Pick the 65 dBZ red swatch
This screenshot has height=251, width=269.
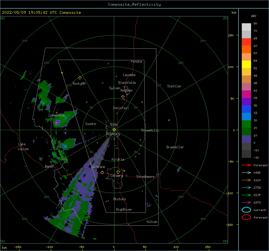click(x=246, y=42)
